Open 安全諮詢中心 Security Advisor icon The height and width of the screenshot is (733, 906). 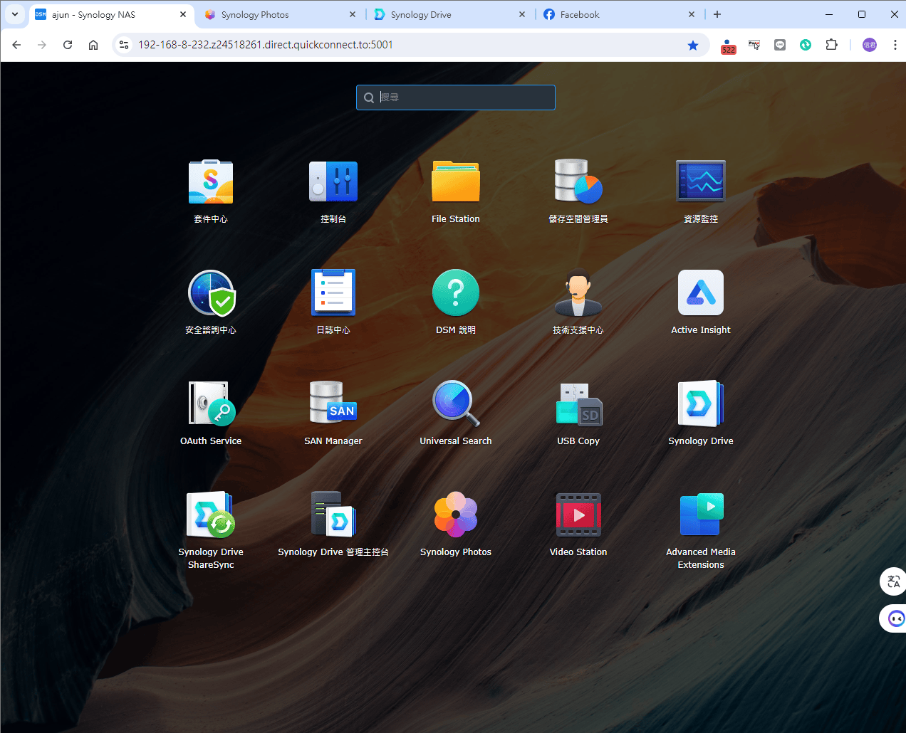(211, 293)
